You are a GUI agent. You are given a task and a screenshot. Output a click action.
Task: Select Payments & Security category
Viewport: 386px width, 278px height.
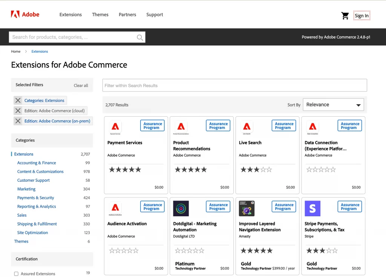coord(35,198)
